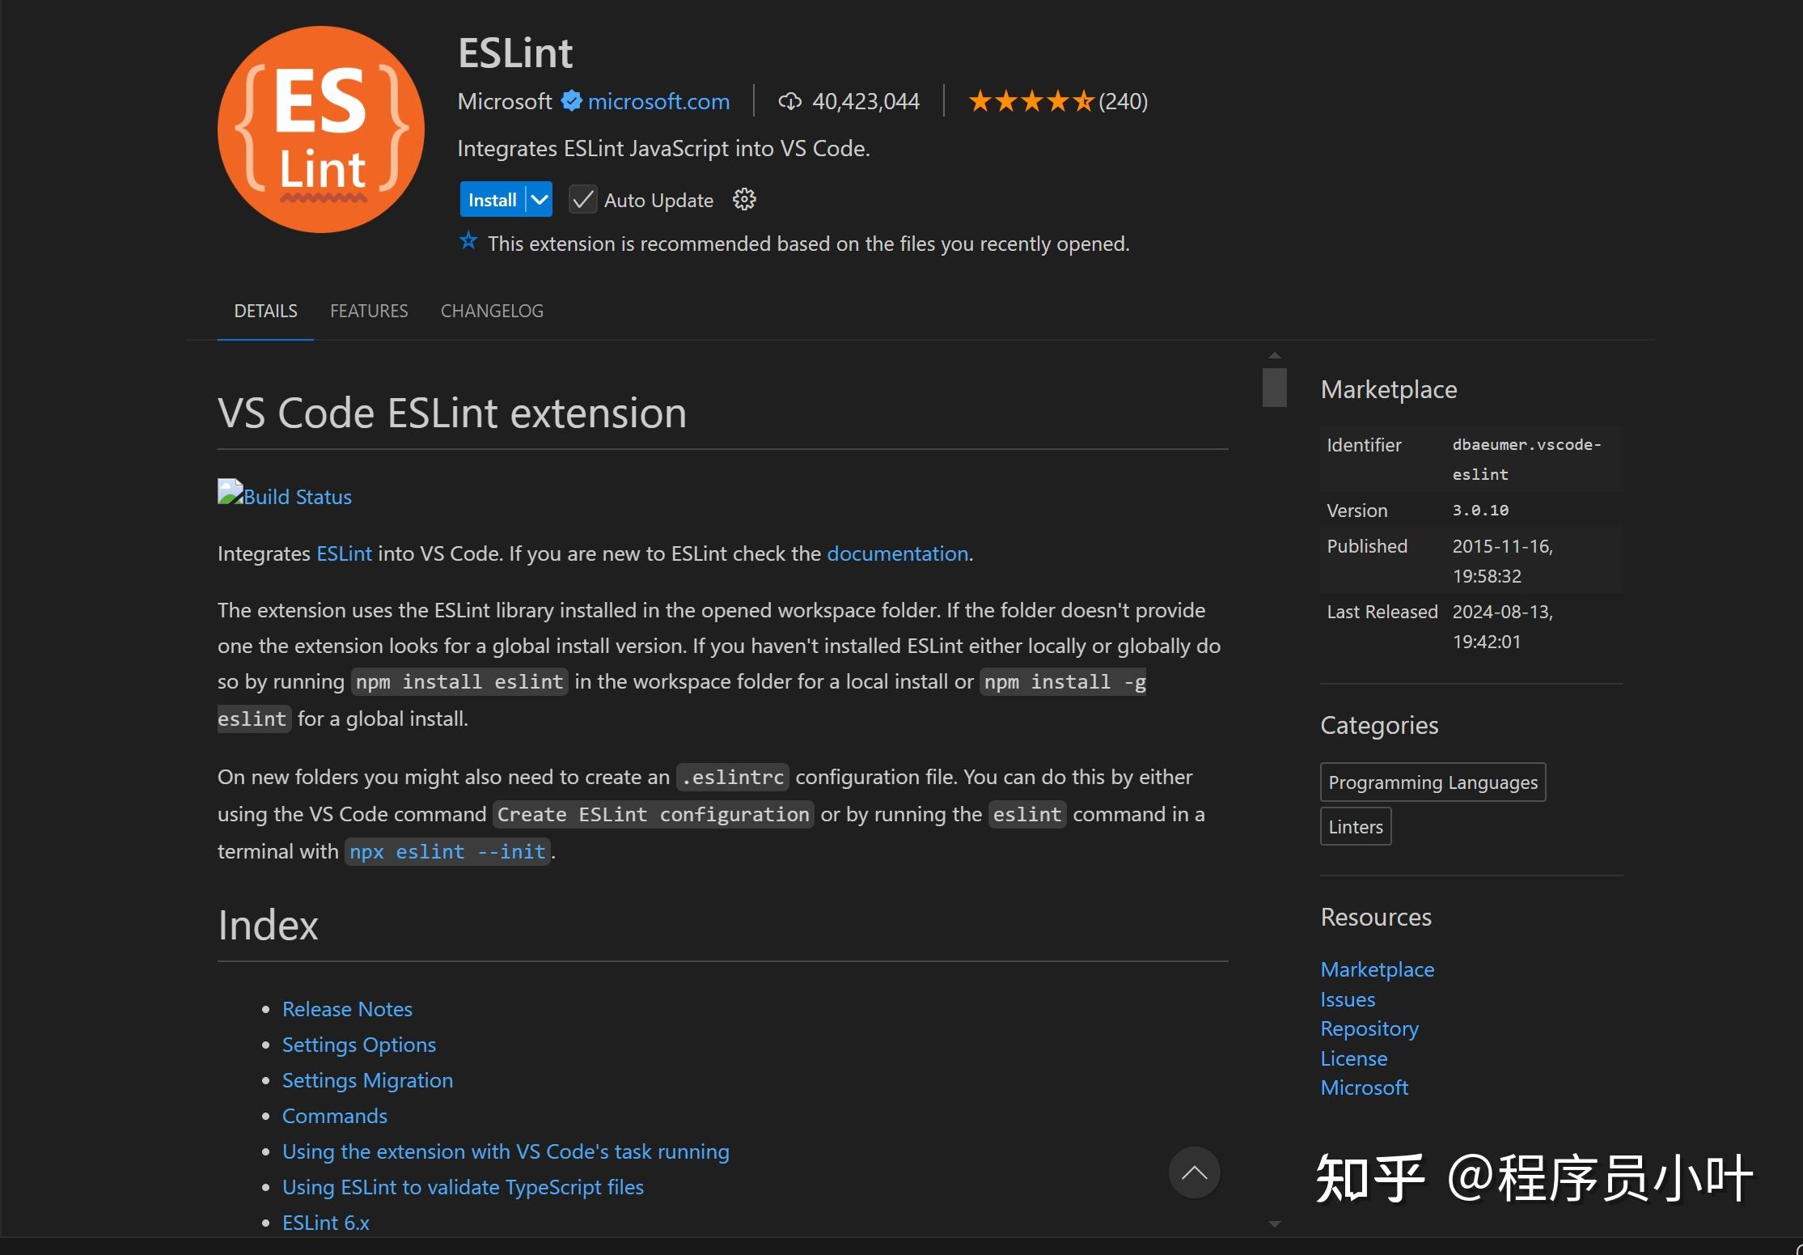Click the Marketplace sidebar heading
Image resolution: width=1803 pixels, height=1255 pixels.
coord(1389,389)
